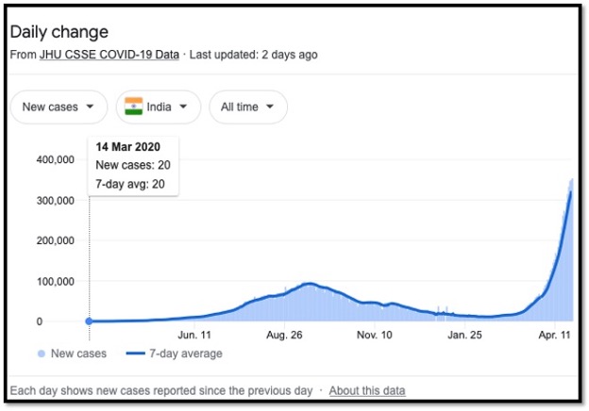Click the 200,000 y-axis label
The height and width of the screenshot is (411, 589).
point(55,240)
